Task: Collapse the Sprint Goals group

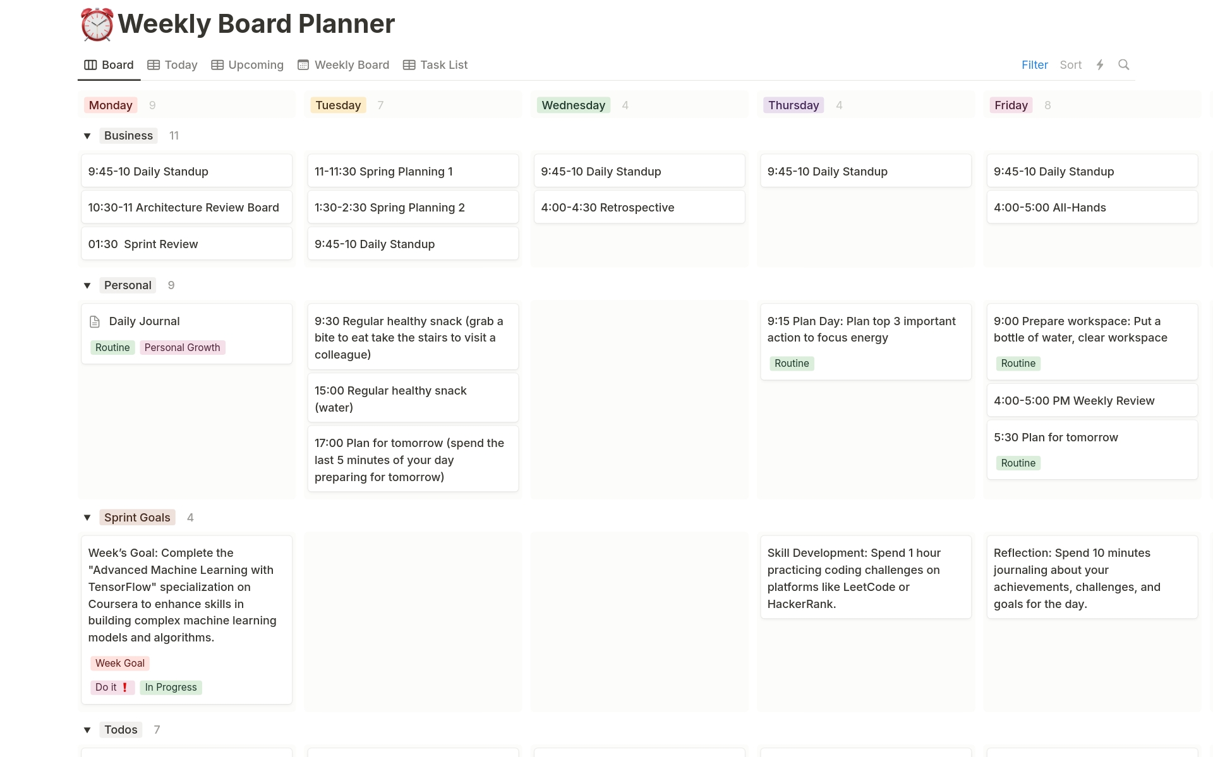Action: (x=87, y=517)
